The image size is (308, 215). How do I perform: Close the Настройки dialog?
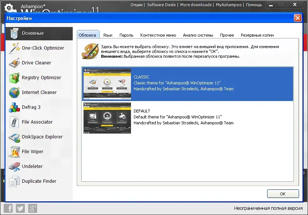[x=298, y=18]
